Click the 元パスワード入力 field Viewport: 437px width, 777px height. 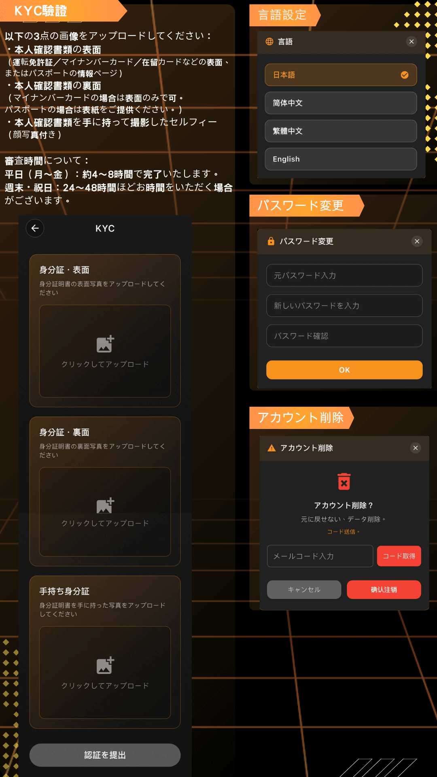[x=344, y=276]
